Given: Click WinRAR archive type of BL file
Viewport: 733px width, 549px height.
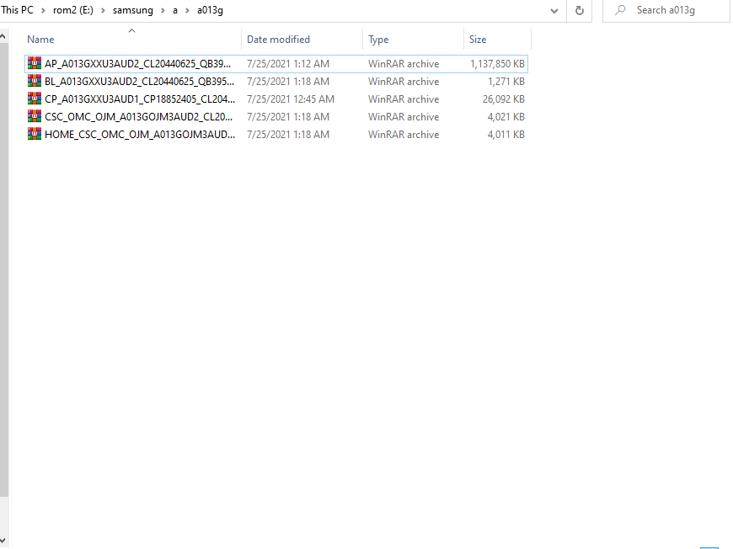Looking at the screenshot, I should pos(404,82).
